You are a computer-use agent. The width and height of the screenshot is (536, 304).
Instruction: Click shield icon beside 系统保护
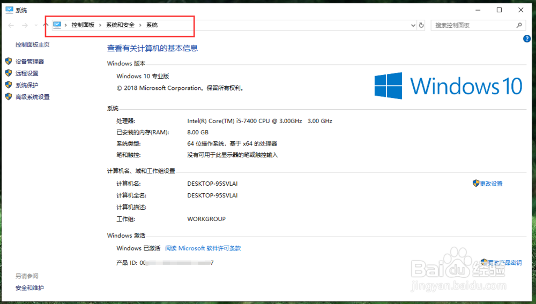tap(9, 85)
